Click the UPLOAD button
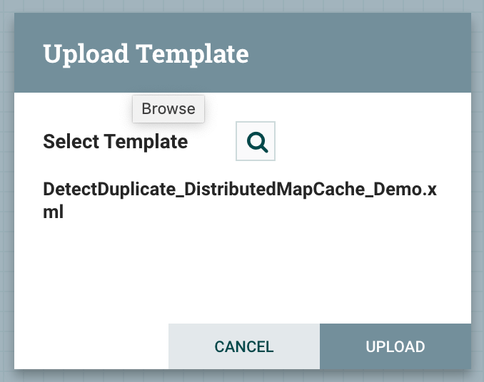 point(395,346)
